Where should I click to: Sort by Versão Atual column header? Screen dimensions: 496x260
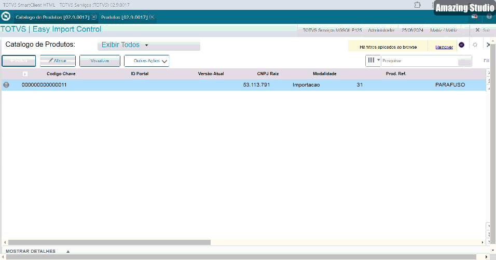[211, 74]
